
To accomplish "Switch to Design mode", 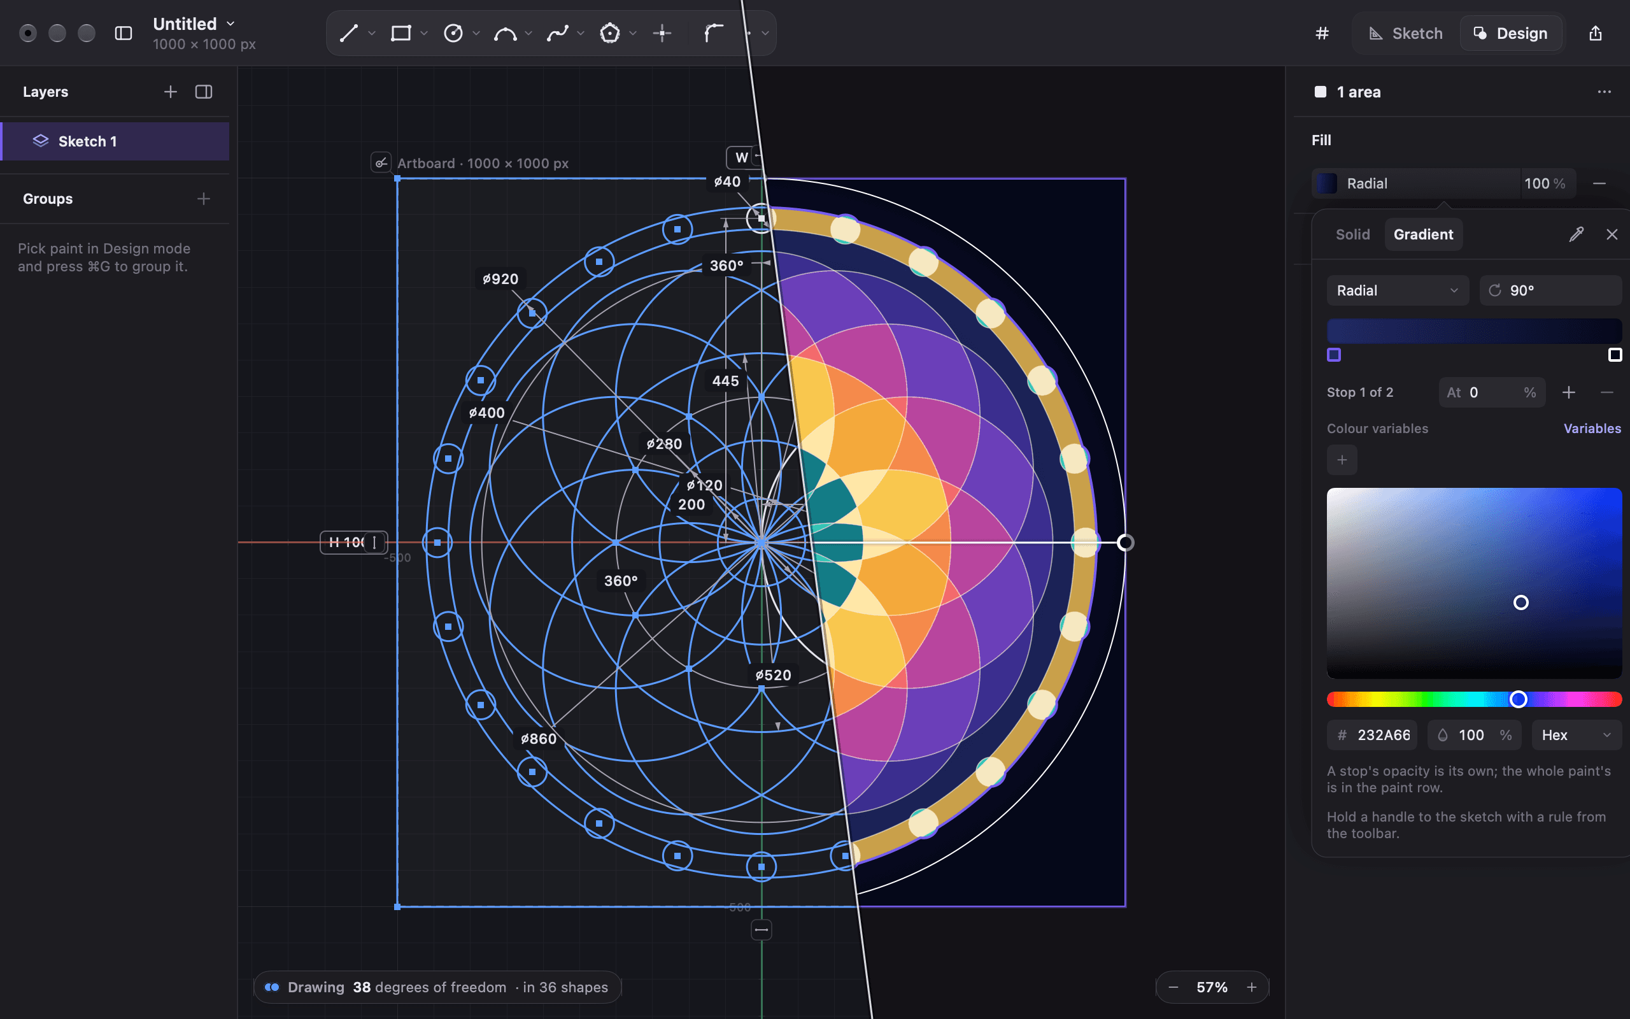I will (1510, 33).
